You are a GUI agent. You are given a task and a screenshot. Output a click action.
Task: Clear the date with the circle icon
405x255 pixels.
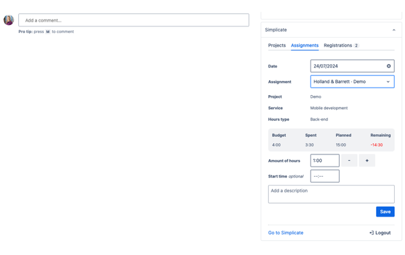(389, 66)
